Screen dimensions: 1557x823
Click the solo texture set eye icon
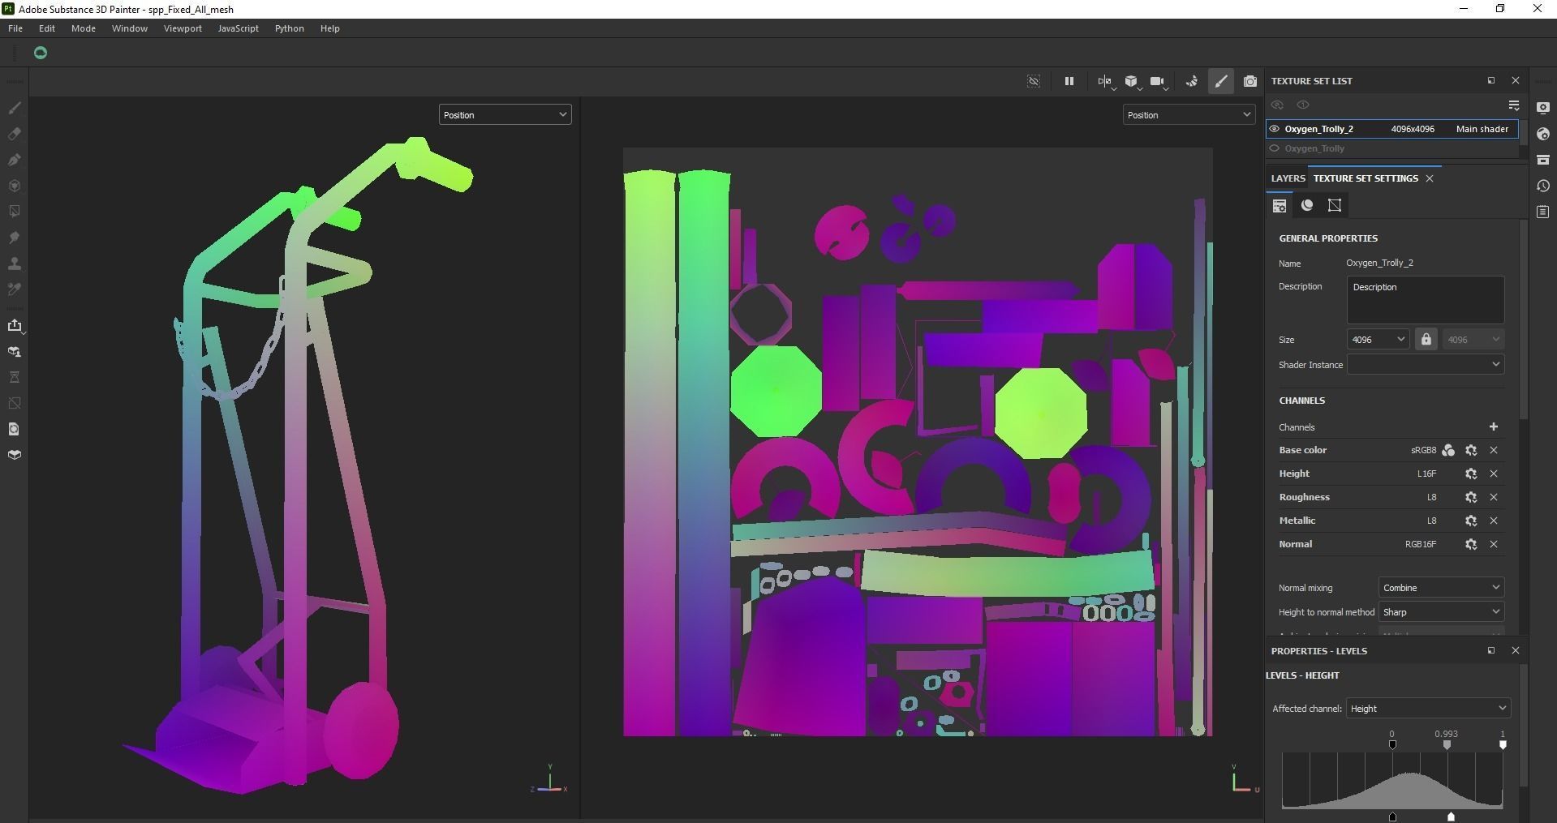pyautogui.click(x=1303, y=105)
